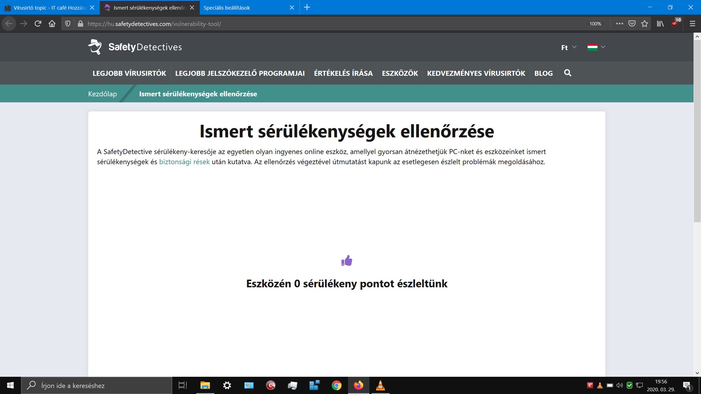Click the purple thumbs-up icon

pos(347,260)
